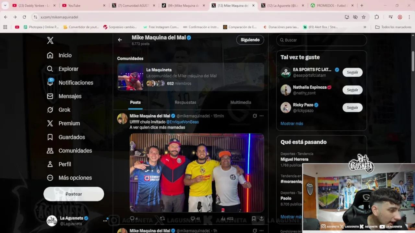Viewport: 415px width, 233px height.
Task: Click browser reload button
Action: tap(24, 17)
